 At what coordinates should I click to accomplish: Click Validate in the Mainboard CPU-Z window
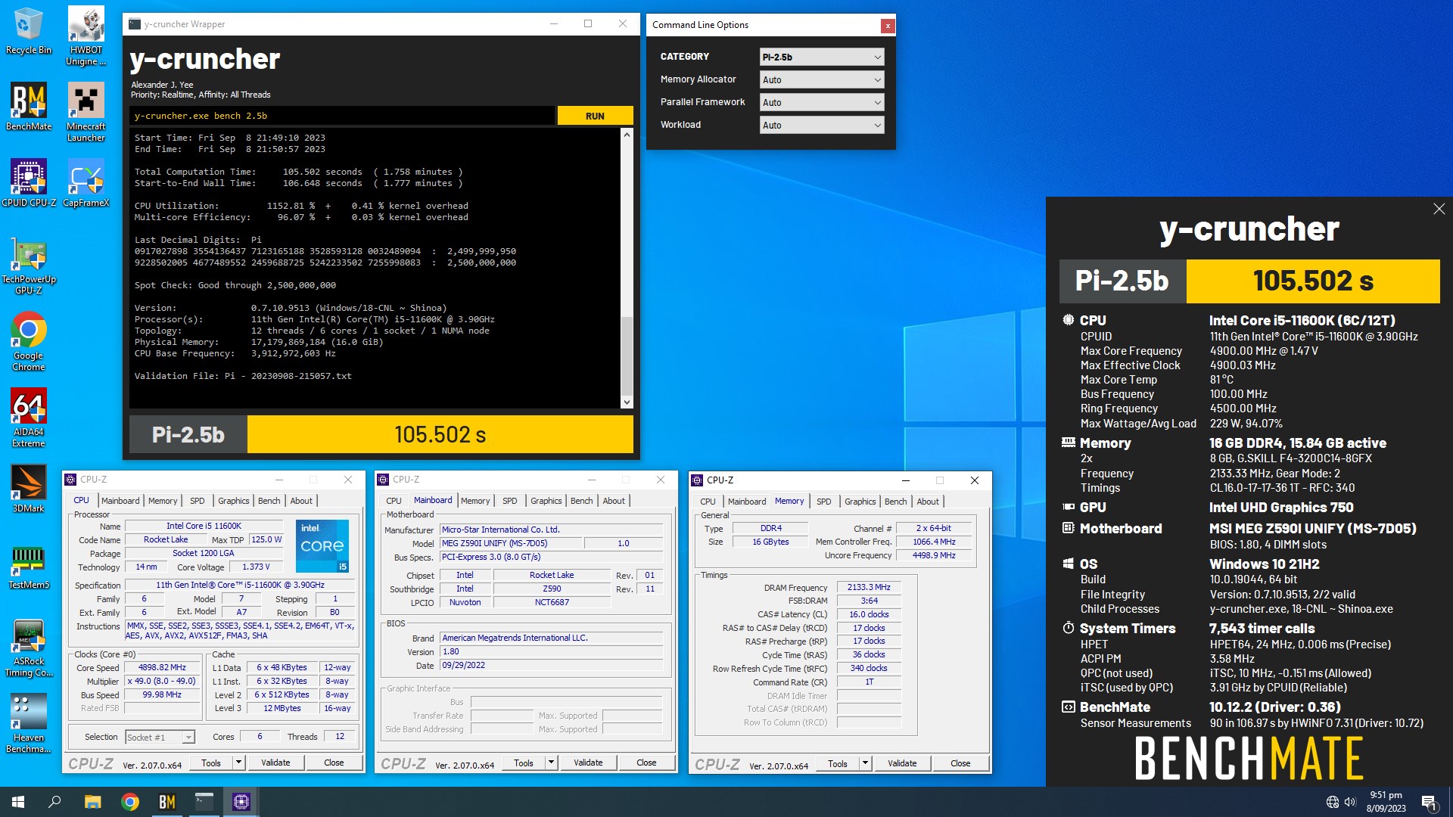588,763
